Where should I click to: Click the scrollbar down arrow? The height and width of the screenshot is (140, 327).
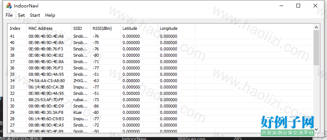pos(316,129)
